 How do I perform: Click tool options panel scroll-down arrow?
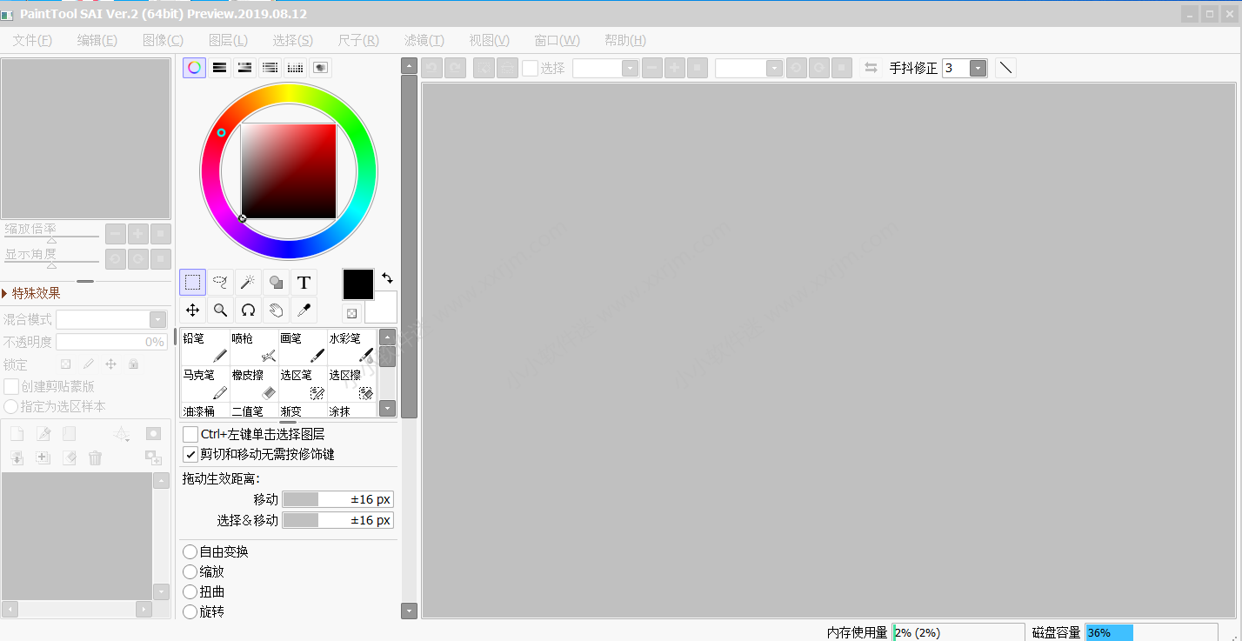409,611
